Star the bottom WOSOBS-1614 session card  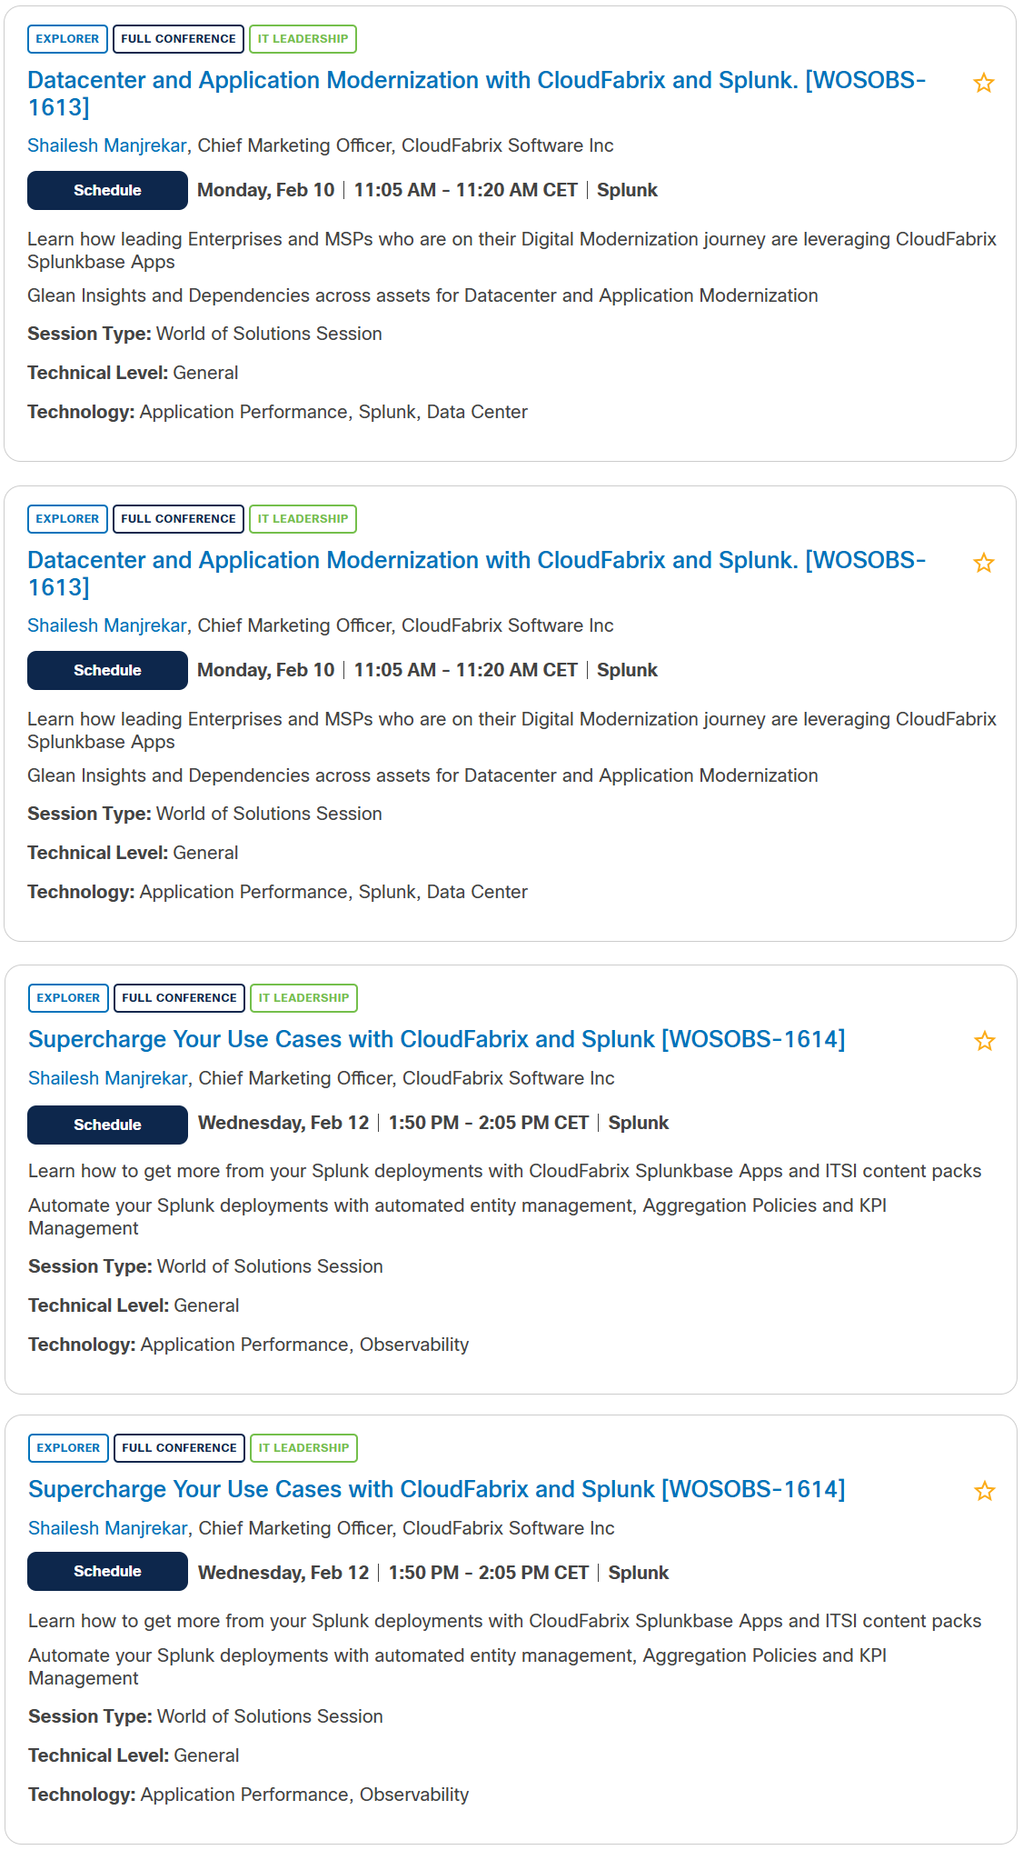(984, 1491)
